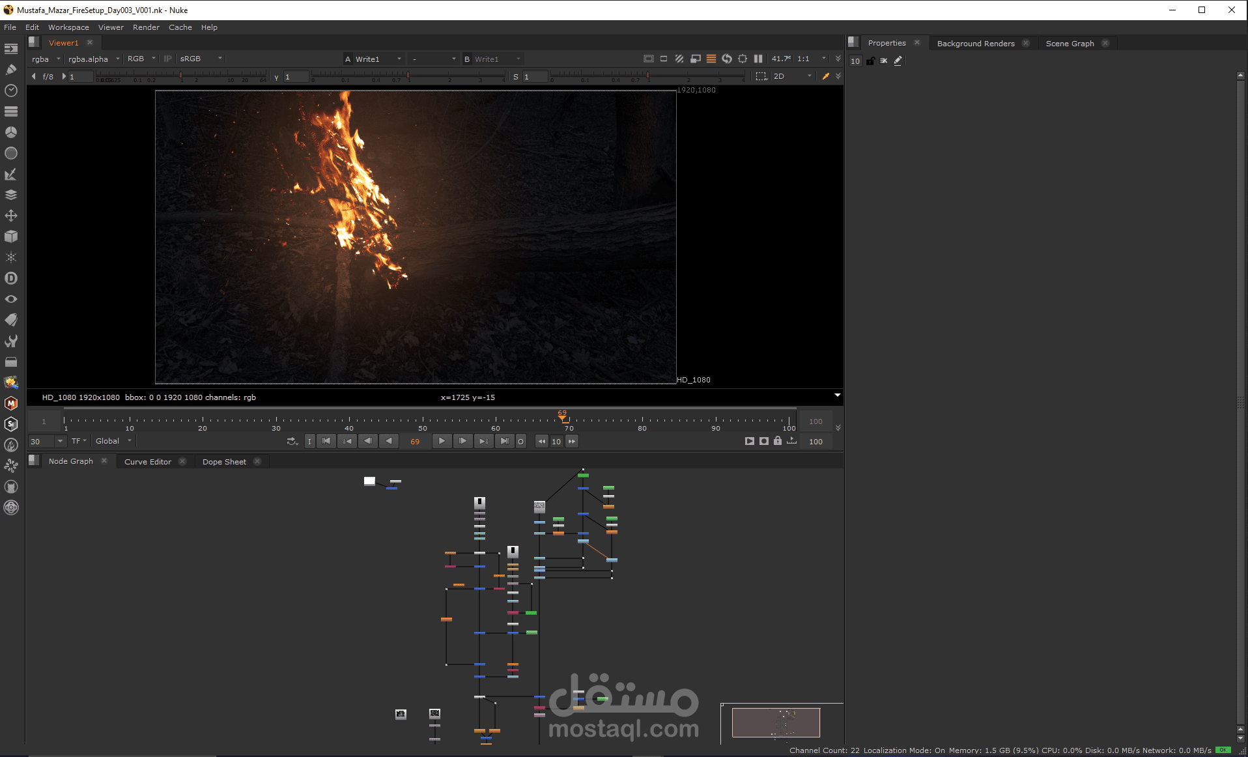Open the Merge nodes layers icon
Screen dimensions: 1248x757
pyautogui.click(x=11, y=195)
